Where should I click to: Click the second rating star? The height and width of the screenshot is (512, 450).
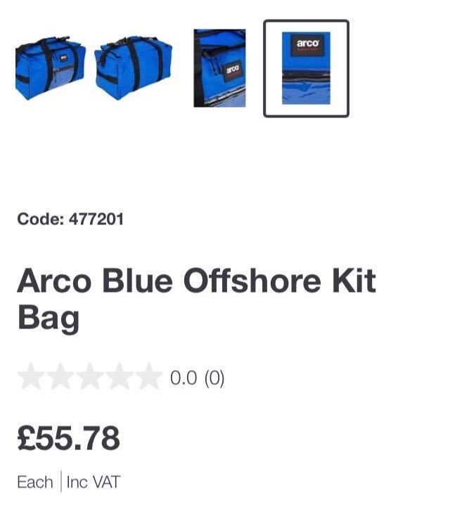60,376
